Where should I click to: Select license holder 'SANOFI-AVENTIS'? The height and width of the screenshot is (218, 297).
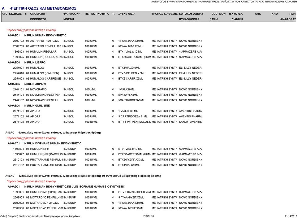click(190, 122)
